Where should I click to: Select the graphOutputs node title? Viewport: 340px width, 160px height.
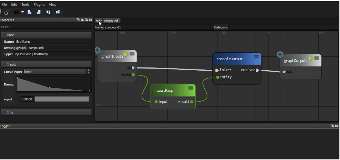coord(296,61)
